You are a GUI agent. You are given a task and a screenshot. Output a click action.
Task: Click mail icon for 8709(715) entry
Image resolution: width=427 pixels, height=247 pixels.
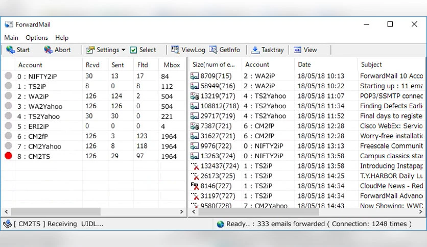195,76
